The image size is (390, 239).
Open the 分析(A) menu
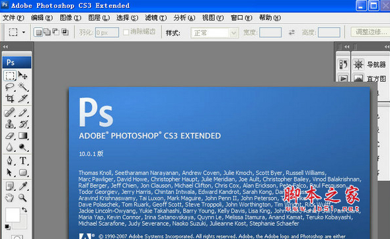point(184,18)
